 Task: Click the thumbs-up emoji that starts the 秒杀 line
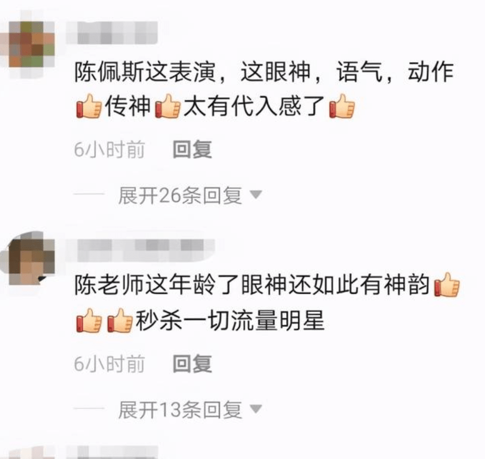tap(89, 321)
